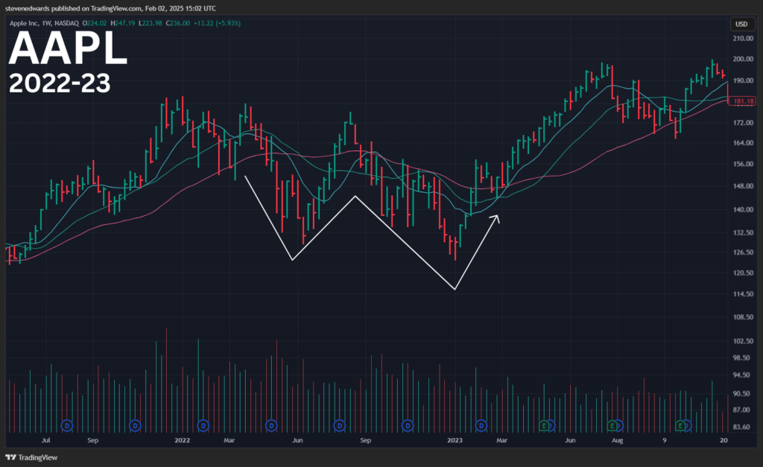This screenshot has height=467, width=763.
Task: Click the 114.50 price axis label
Action: click(743, 293)
